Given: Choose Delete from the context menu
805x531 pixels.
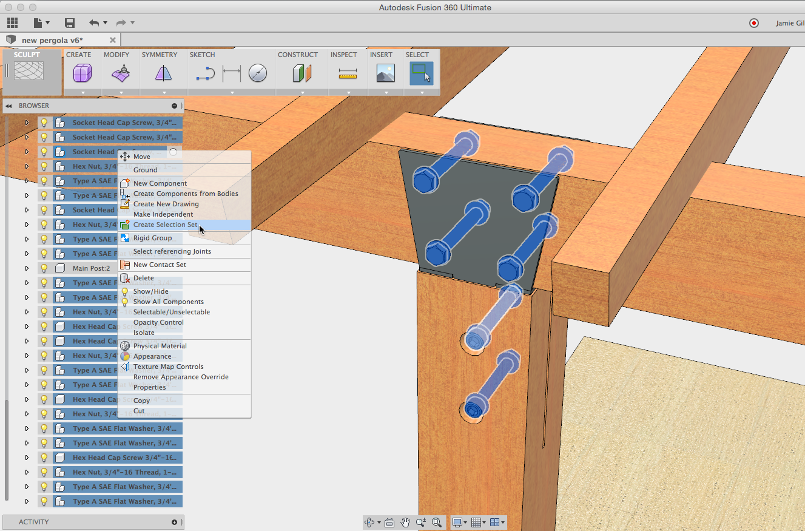Looking at the screenshot, I should (x=144, y=278).
